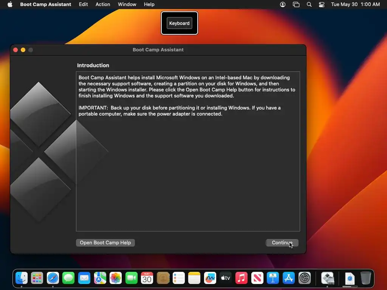Click the user account icon in menu bar
Screen dimensions: 387x290
click(x=283, y=5)
